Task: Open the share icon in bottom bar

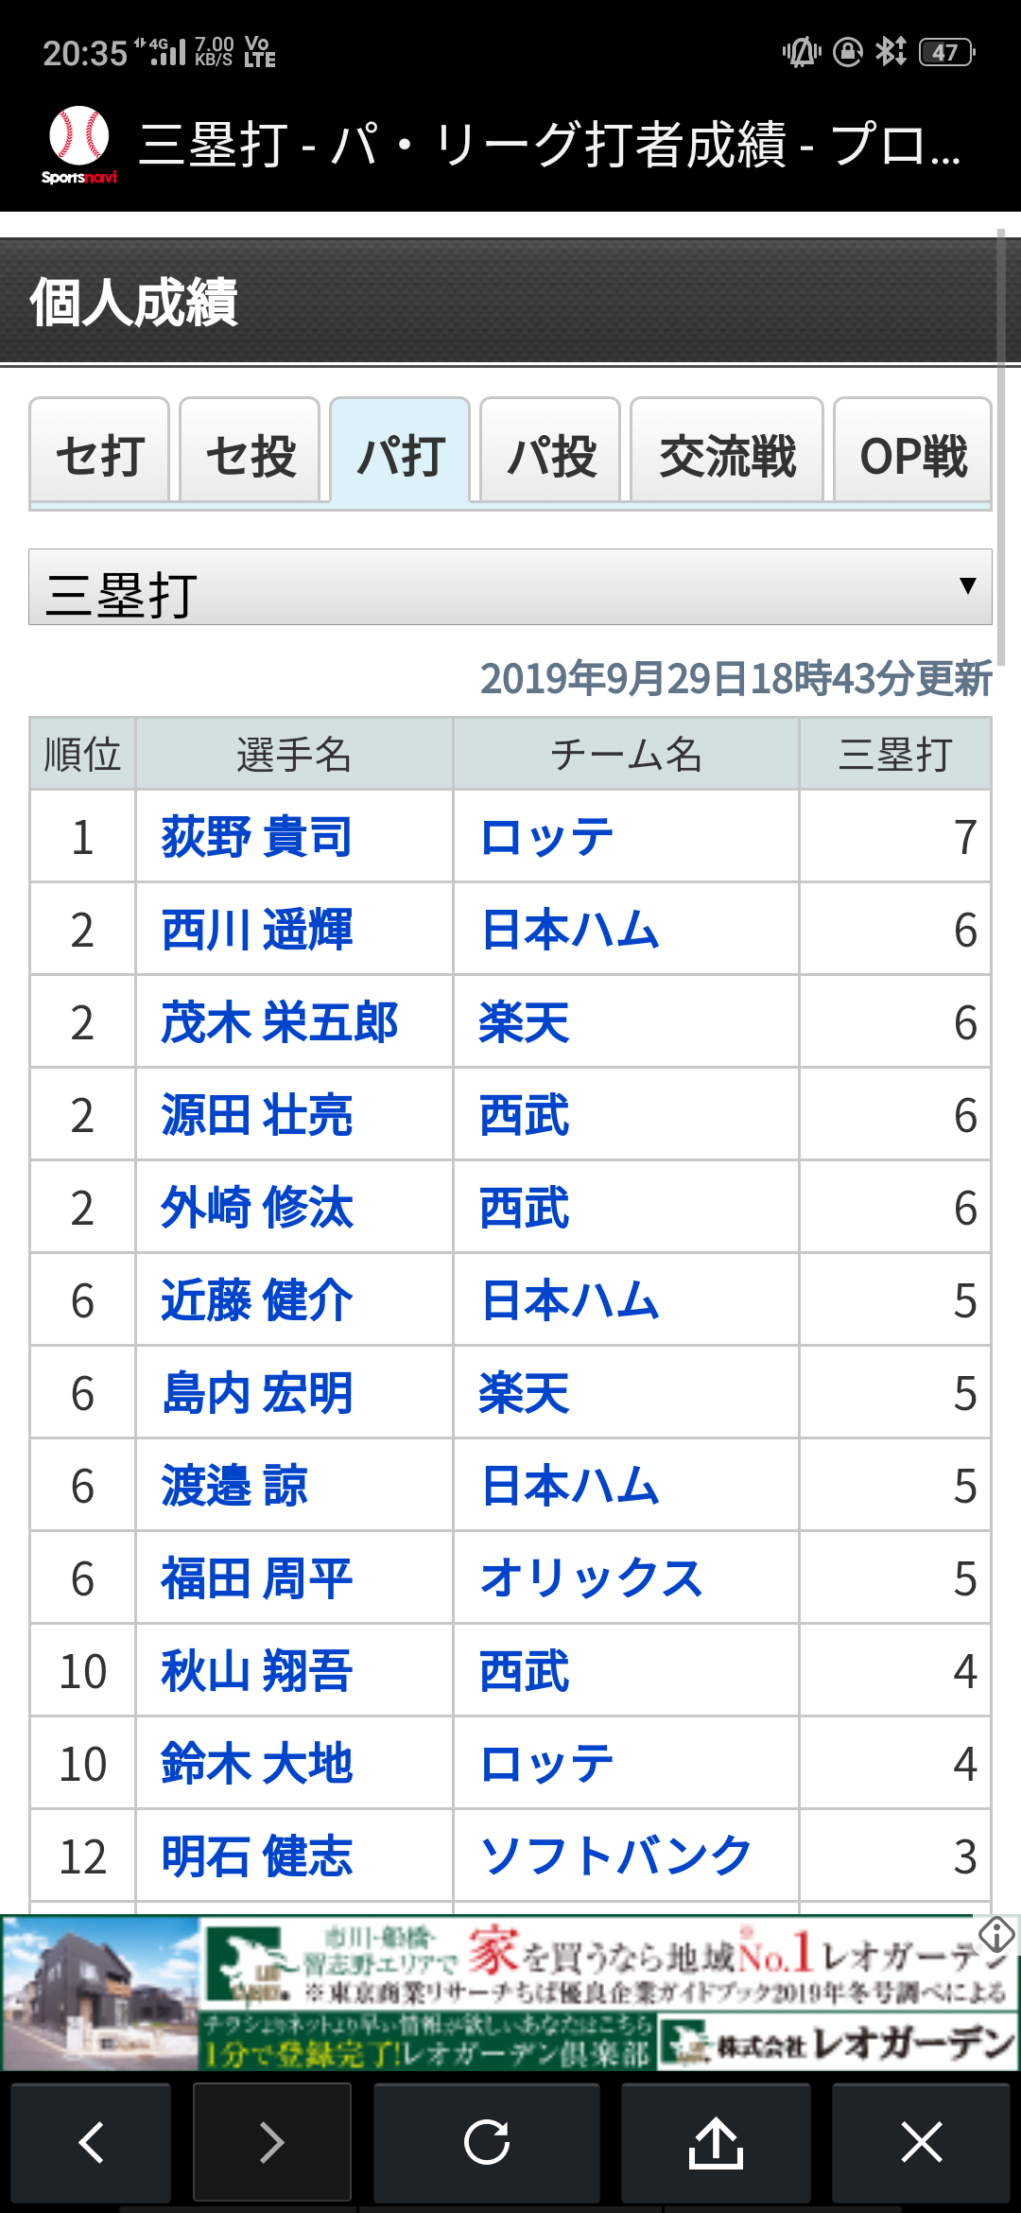Action: point(716,2142)
